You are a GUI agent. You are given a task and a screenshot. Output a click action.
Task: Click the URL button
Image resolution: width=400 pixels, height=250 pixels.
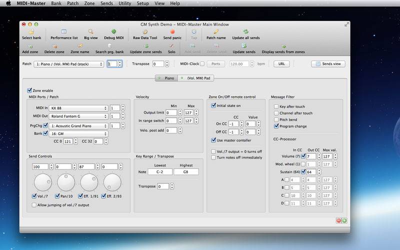coord(281,64)
